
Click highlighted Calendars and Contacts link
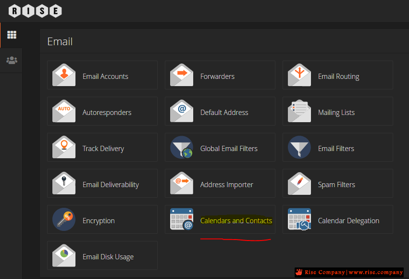(236, 220)
